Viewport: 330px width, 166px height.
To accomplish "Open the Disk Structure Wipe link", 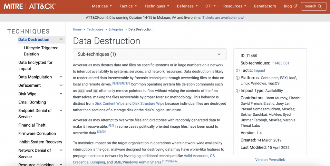I will [148, 103].
